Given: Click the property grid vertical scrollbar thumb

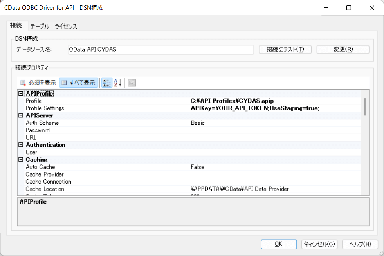Looking at the screenshot, I should [x=365, y=106].
